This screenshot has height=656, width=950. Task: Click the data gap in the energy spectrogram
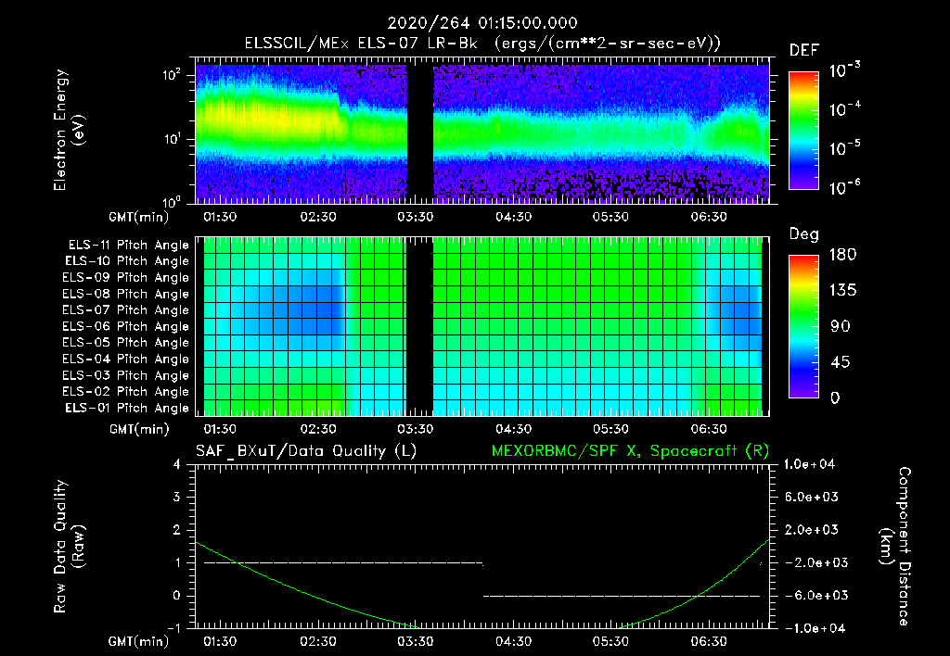[420, 133]
